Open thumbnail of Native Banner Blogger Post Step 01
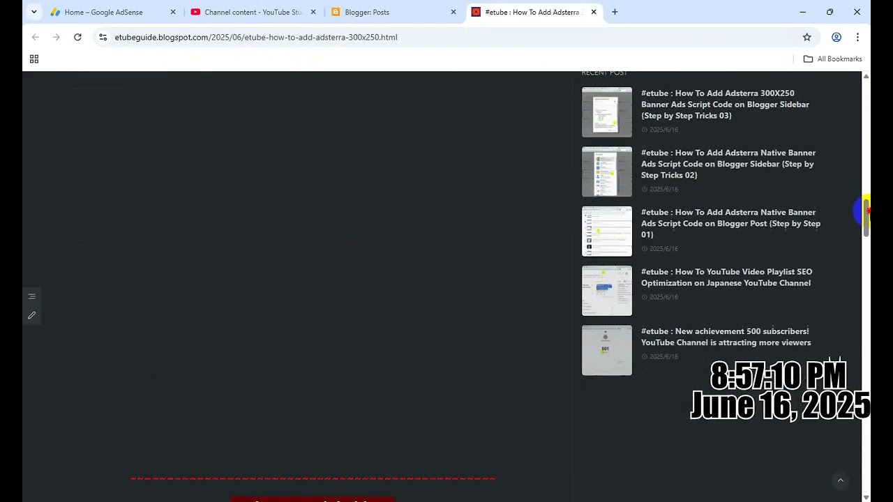 [607, 231]
